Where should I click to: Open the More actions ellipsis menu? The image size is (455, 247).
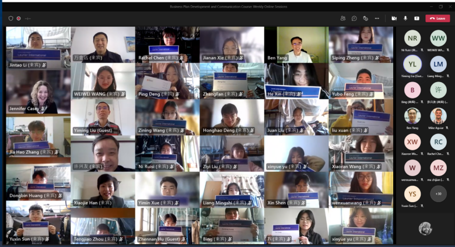coord(377,18)
